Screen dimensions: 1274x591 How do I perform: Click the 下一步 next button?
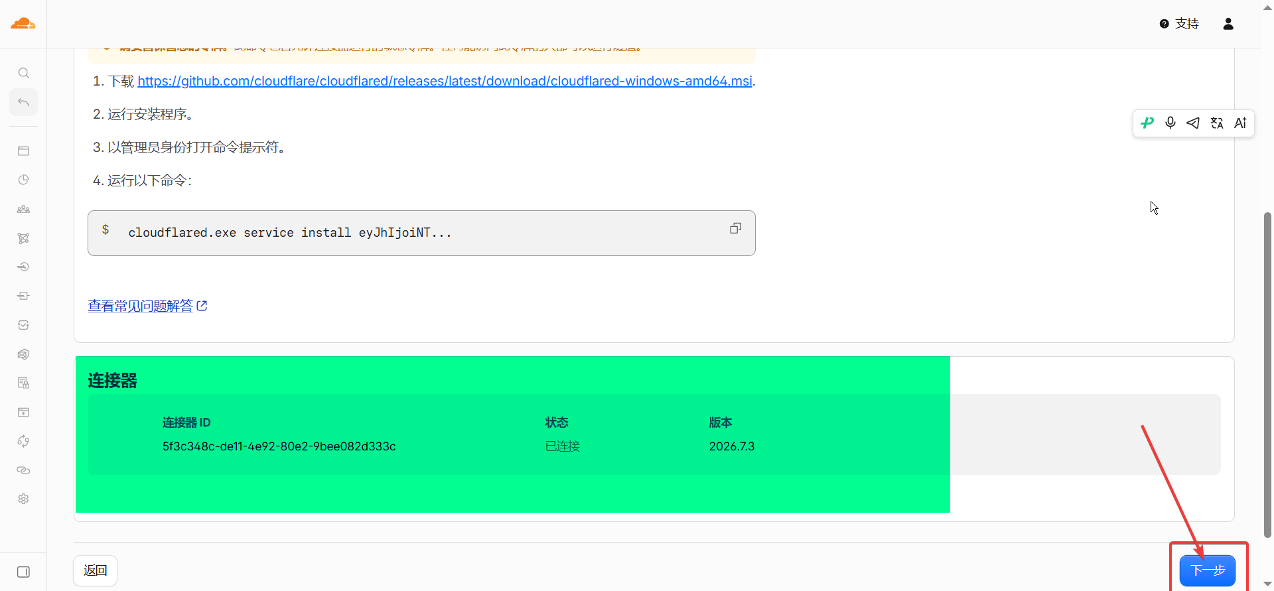tap(1208, 570)
